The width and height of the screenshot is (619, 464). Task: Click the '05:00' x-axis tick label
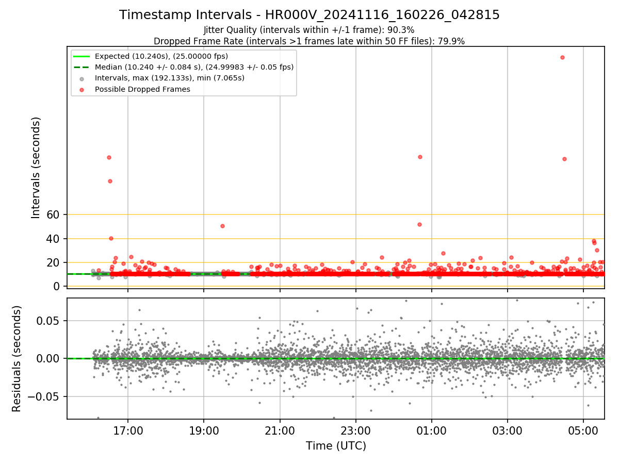click(x=583, y=429)
